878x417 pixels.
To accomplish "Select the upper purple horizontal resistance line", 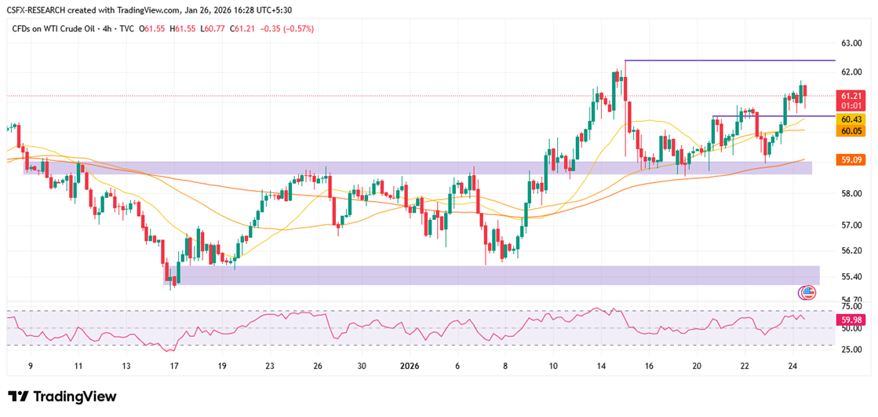I will 730,60.
